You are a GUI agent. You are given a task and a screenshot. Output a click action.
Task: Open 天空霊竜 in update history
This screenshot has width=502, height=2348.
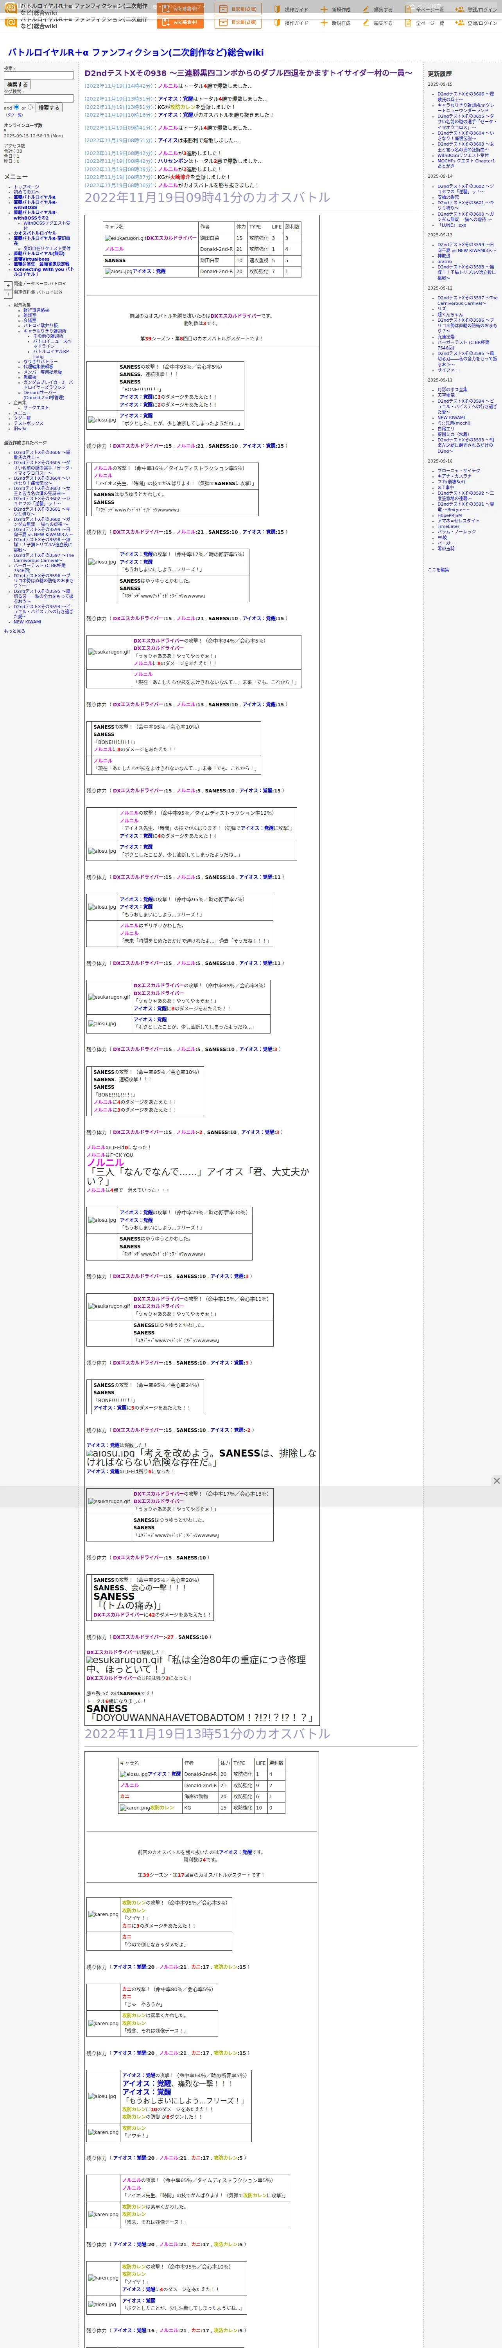coord(446,395)
